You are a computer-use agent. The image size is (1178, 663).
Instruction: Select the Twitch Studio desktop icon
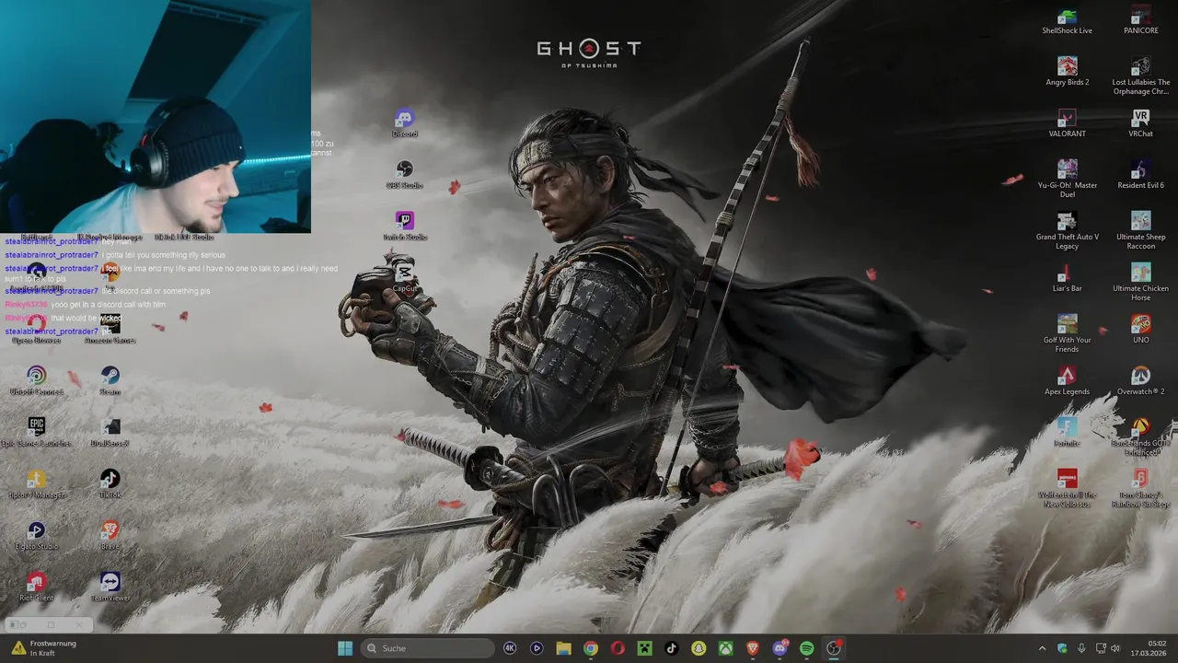click(x=404, y=226)
